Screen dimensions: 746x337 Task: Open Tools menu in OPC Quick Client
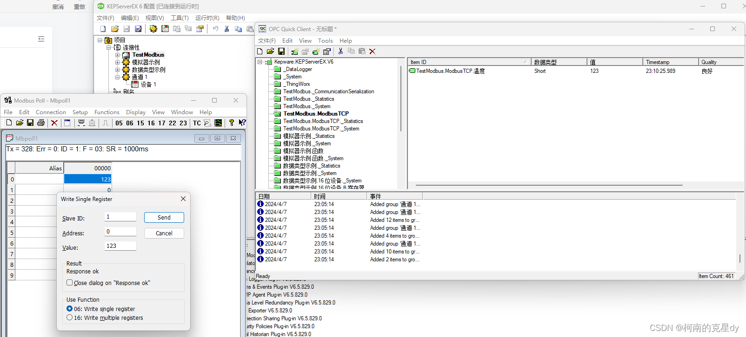tap(326, 40)
